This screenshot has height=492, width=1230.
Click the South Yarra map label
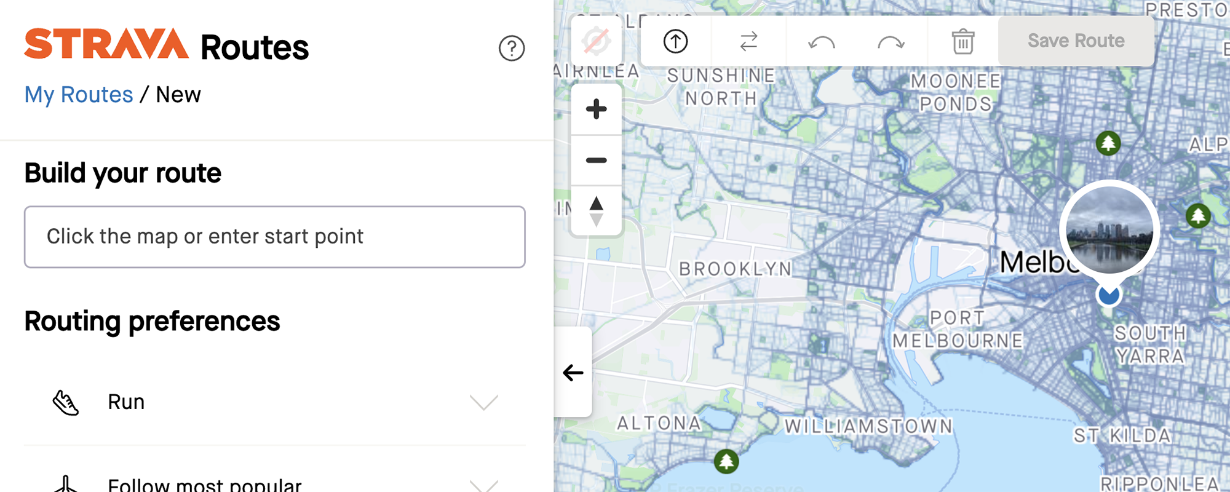[1150, 344]
